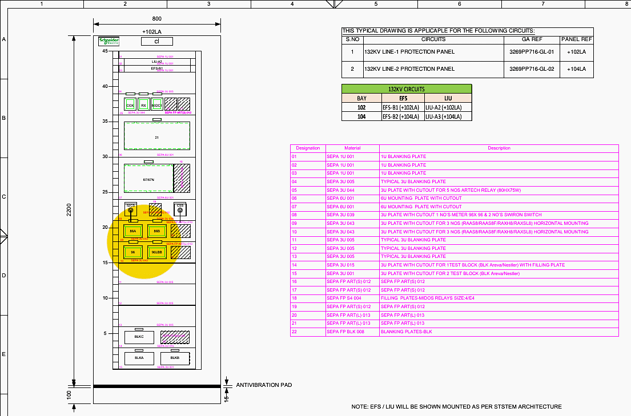Click SEPA 3U 039 material cell
631x416 pixels.
click(352, 215)
